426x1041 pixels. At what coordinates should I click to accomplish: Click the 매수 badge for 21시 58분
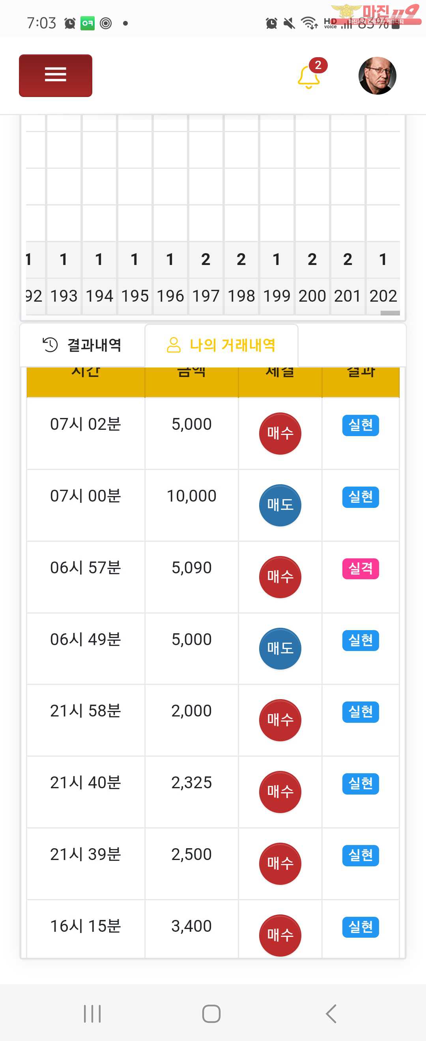280,720
